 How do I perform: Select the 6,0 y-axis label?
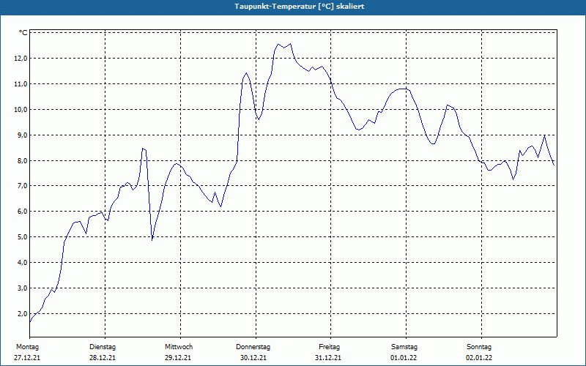coord(22,212)
